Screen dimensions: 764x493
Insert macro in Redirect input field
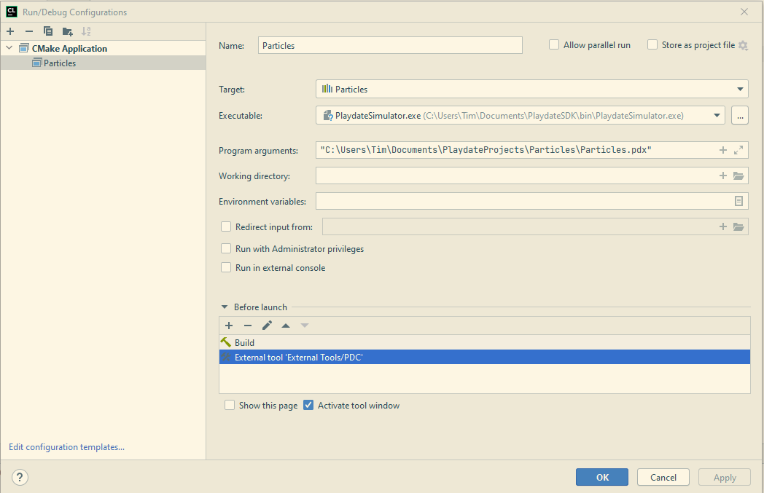tap(723, 226)
